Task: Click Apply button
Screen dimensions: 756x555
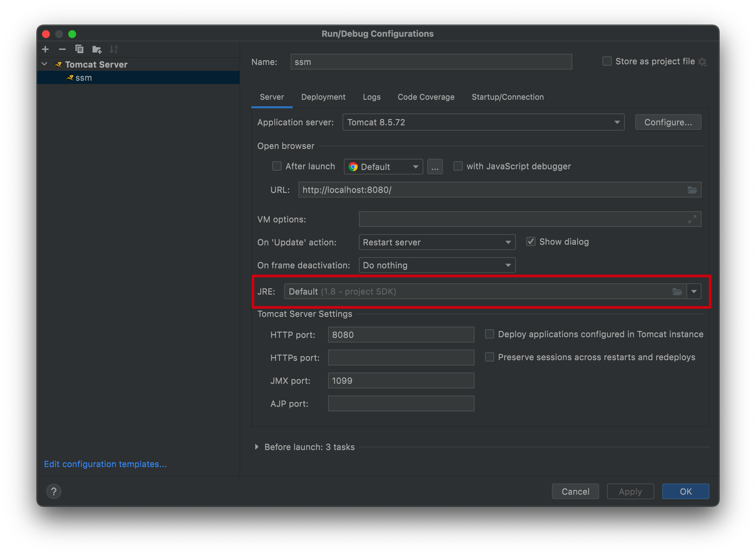Action: [x=630, y=491]
